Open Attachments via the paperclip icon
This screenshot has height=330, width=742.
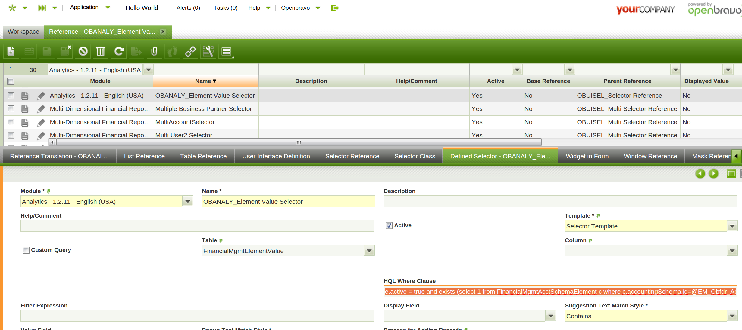tap(154, 51)
